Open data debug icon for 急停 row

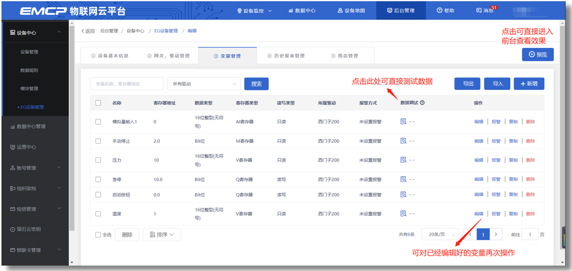click(403, 179)
